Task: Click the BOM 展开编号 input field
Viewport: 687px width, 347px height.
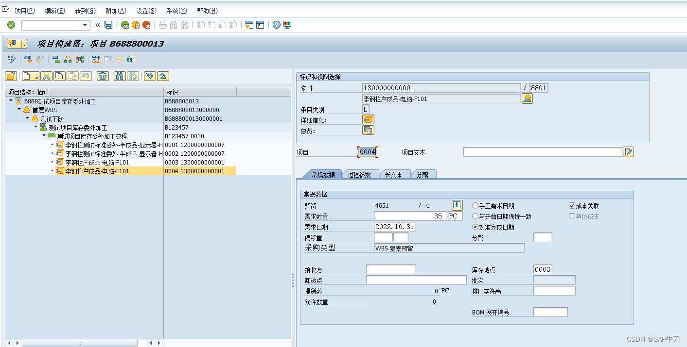Action: click(x=550, y=312)
